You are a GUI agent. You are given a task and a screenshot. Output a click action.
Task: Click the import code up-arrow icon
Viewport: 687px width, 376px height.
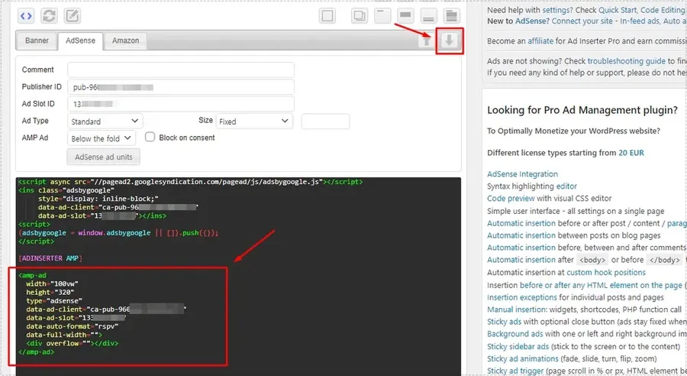[426, 41]
